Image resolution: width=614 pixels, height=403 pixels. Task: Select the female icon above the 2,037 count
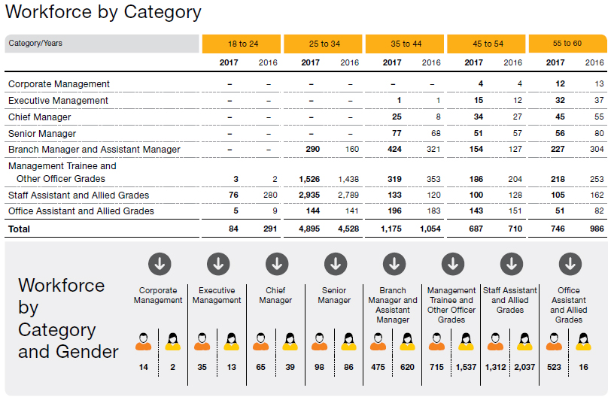click(x=524, y=342)
